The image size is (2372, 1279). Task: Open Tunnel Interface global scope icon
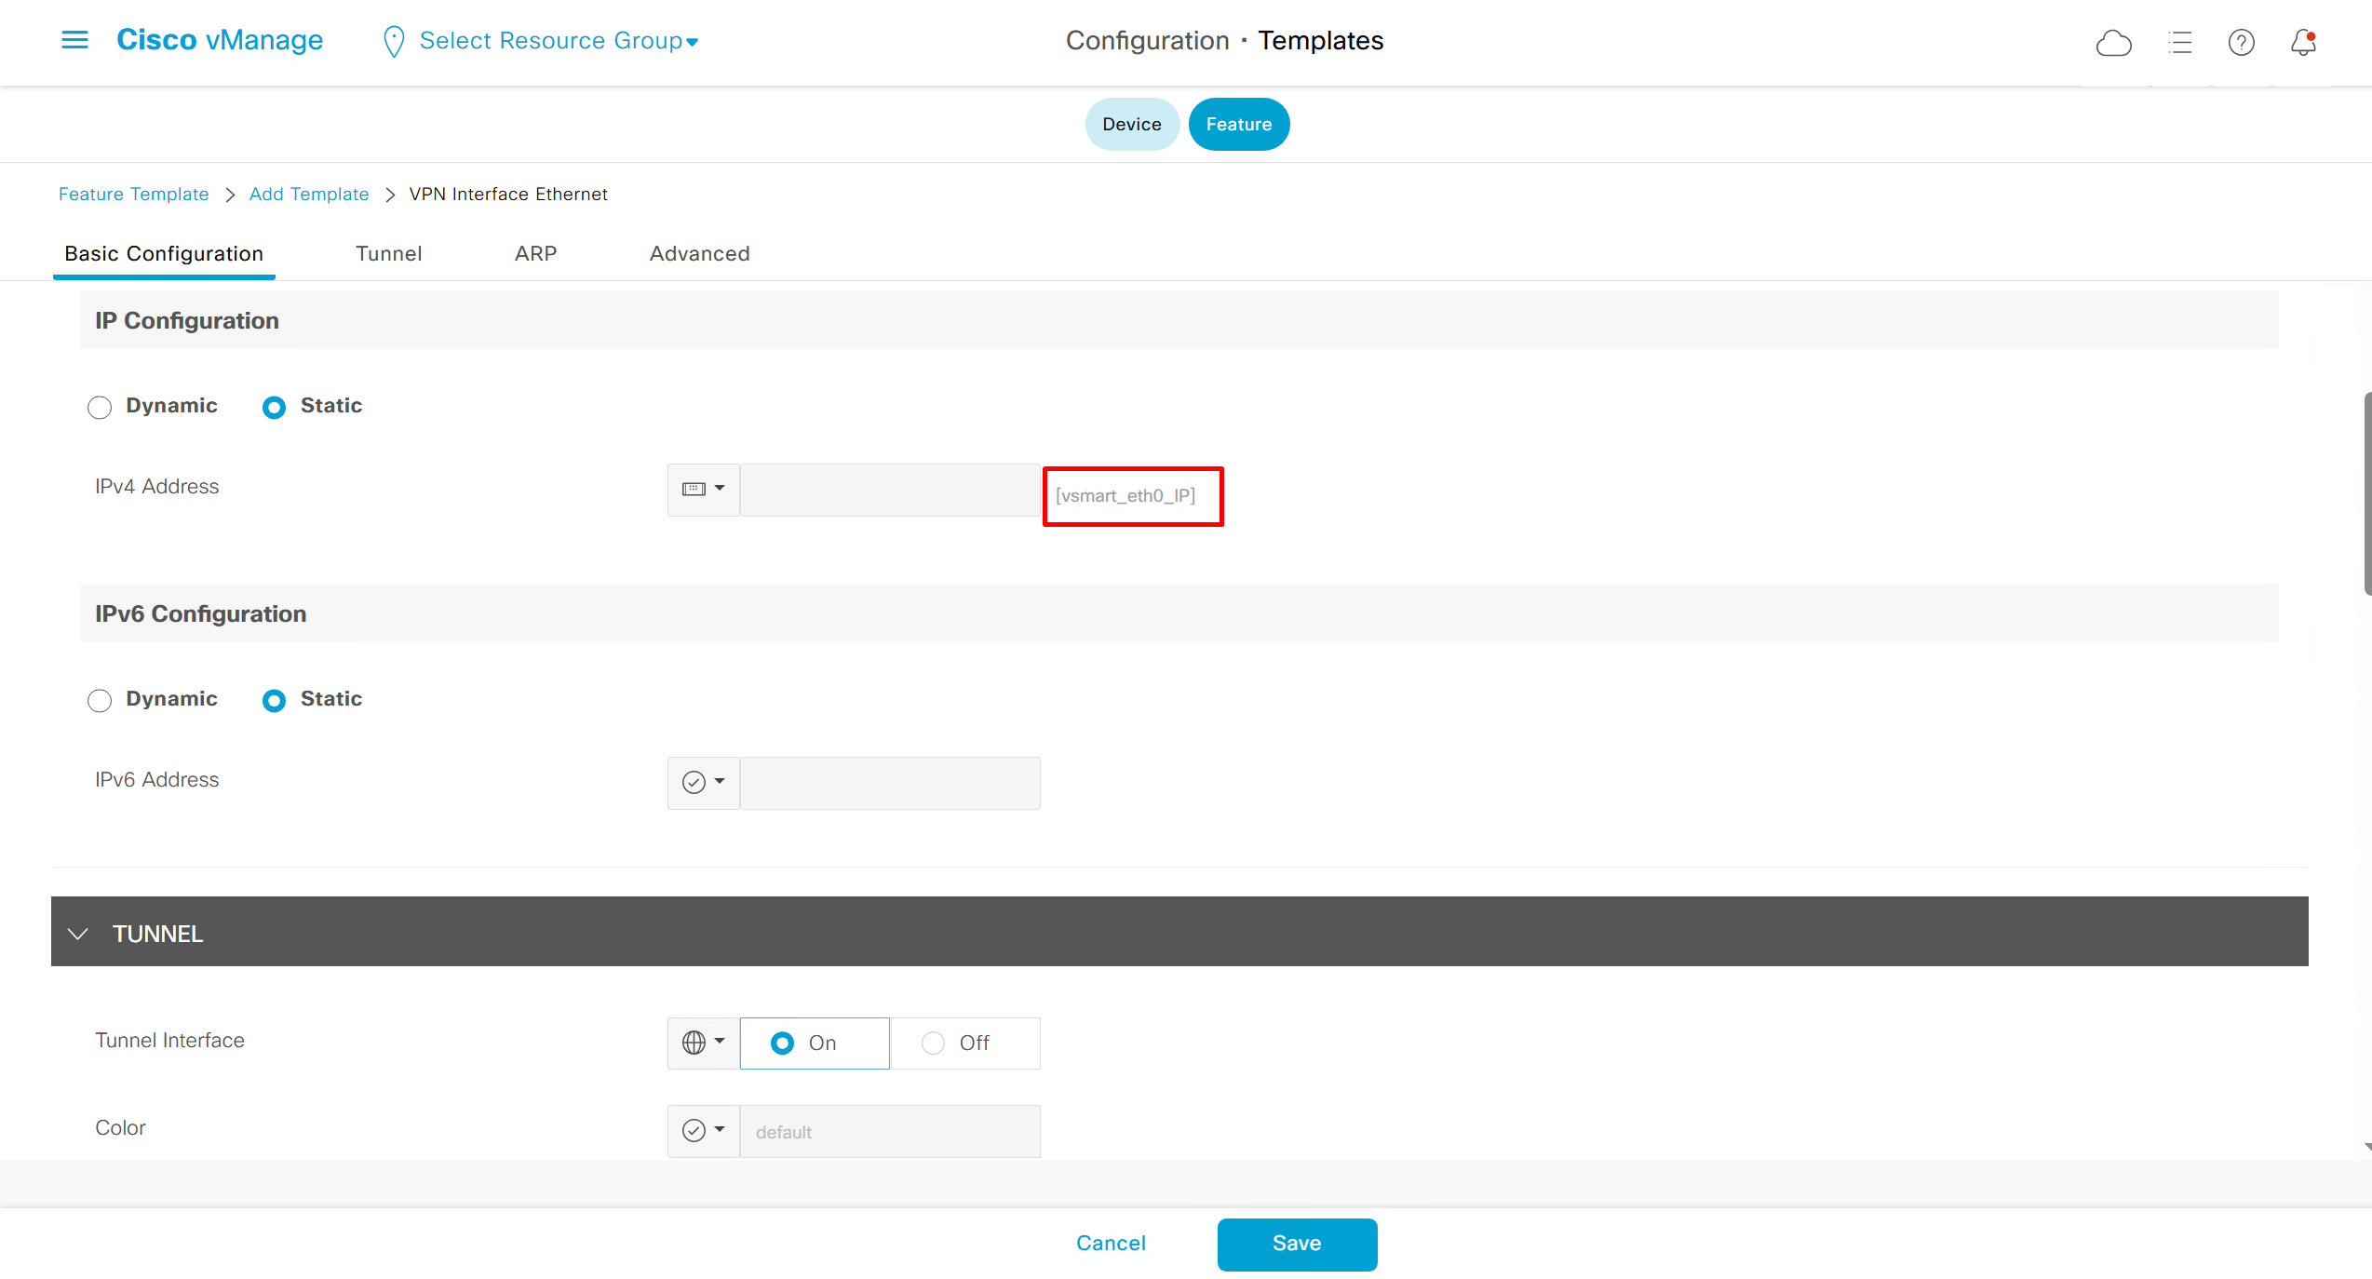[x=703, y=1043]
